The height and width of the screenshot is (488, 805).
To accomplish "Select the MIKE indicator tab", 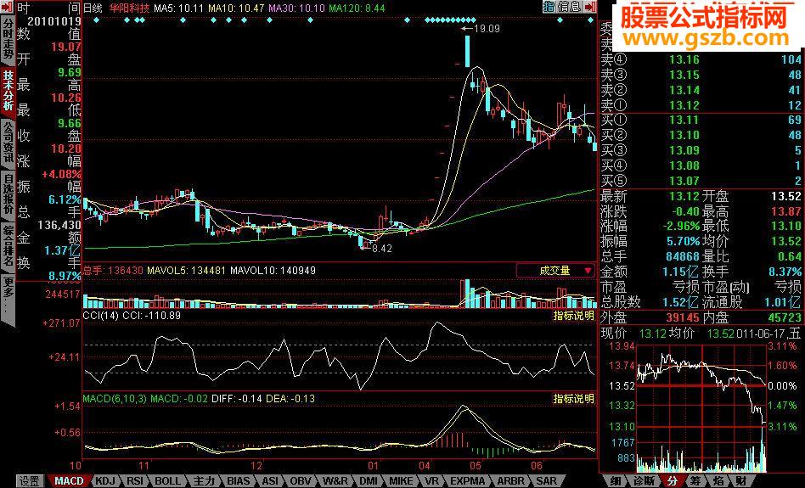I will pyautogui.click(x=401, y=481).
